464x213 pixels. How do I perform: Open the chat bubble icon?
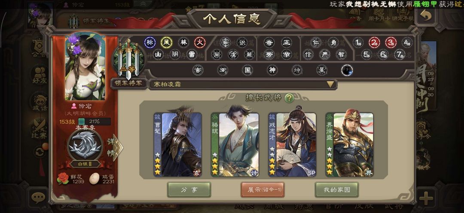(x=38, y=198)
